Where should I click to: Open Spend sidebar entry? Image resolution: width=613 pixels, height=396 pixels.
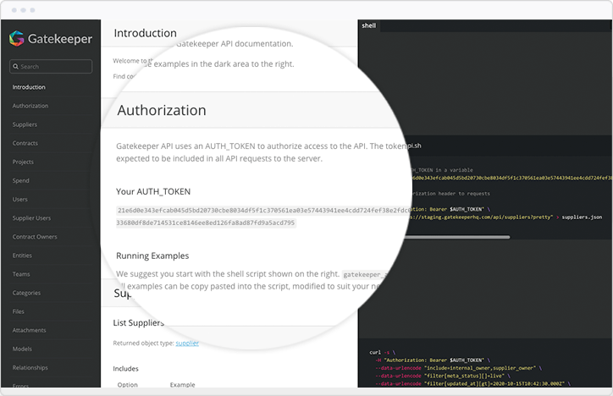click(20, 181)
